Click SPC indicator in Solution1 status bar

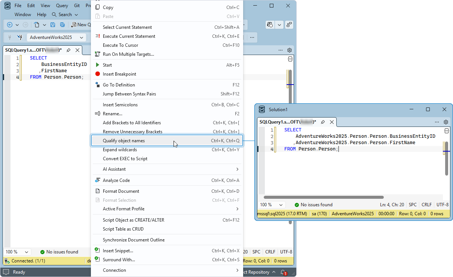coord(413,205)
